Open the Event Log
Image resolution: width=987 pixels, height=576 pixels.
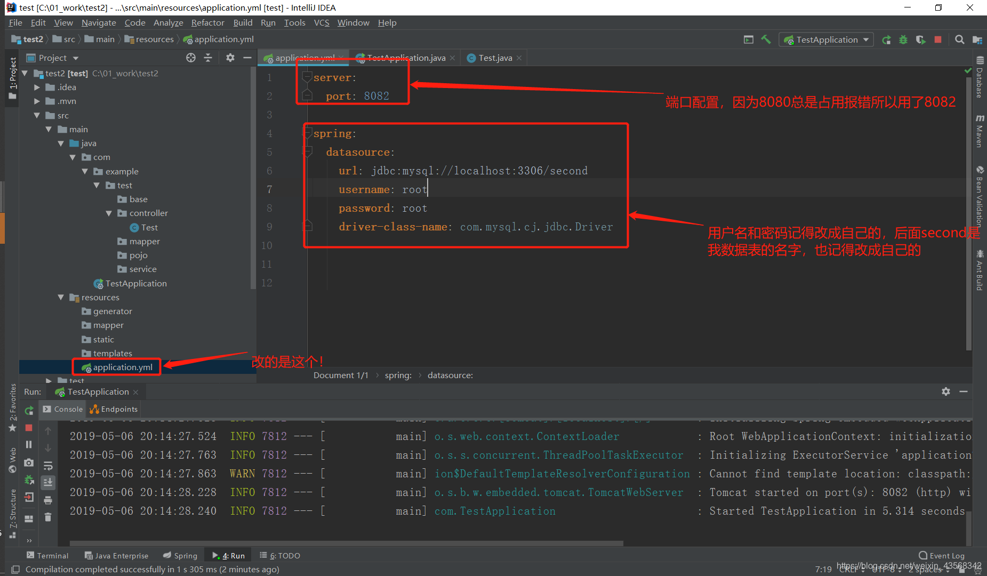click(942, 556)
